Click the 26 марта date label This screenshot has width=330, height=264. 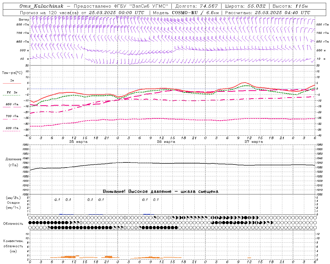click(x=166, y=142)
